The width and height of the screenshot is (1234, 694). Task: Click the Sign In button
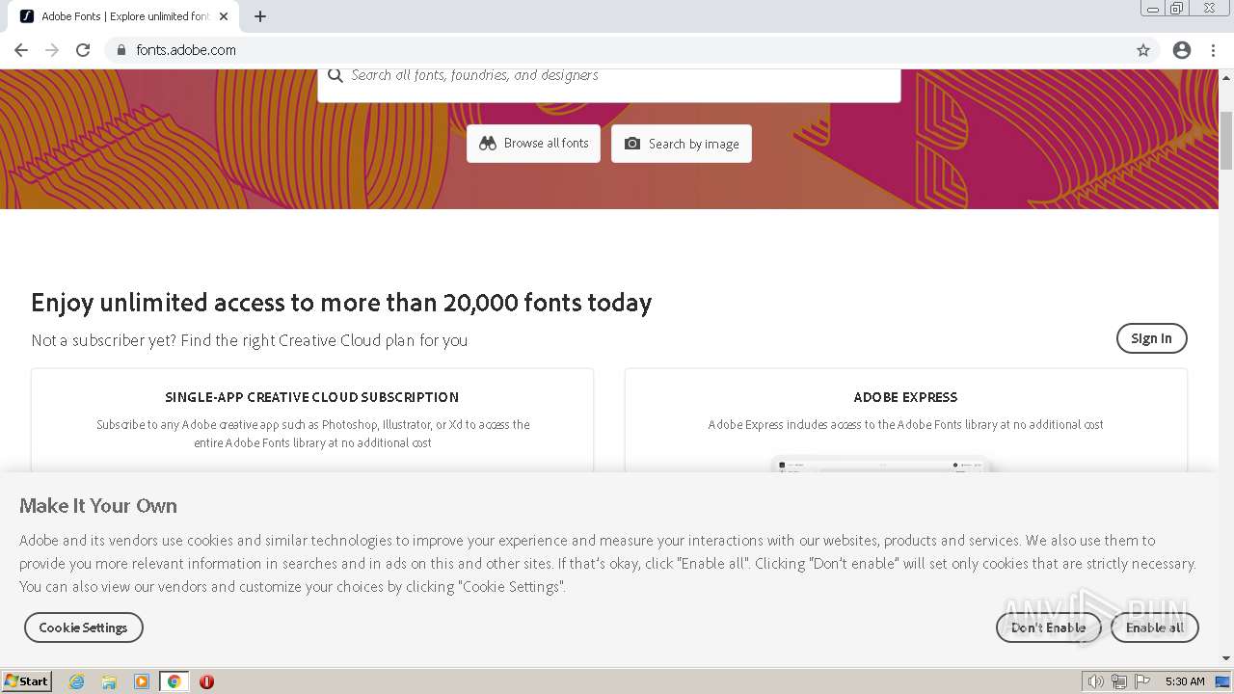pos(1151,338)
